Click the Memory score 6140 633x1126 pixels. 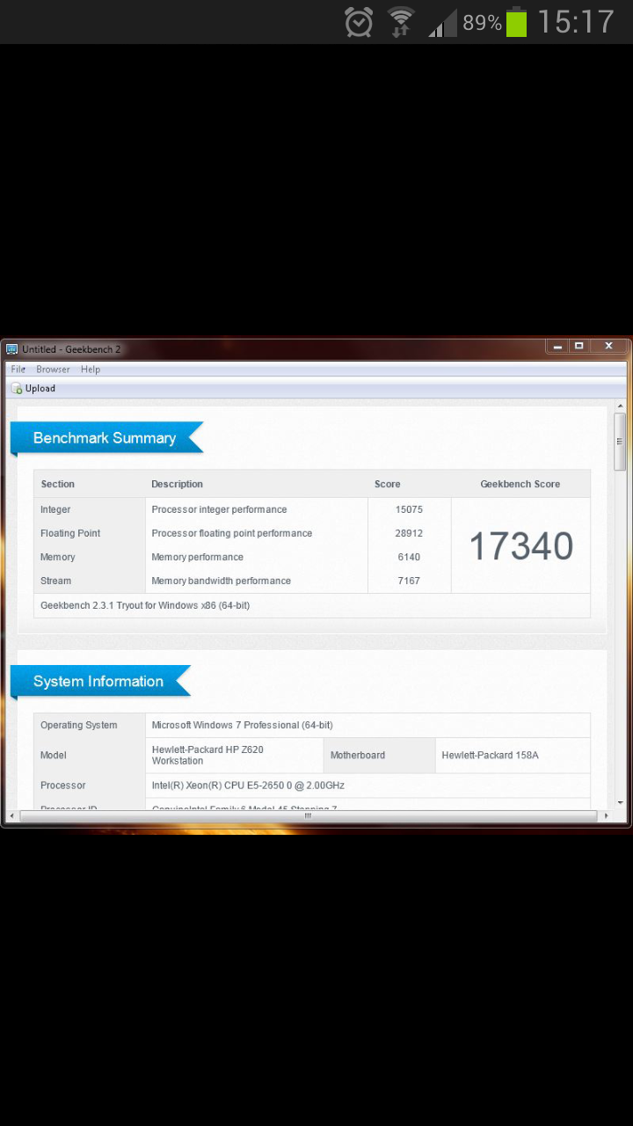click(409, 557)
